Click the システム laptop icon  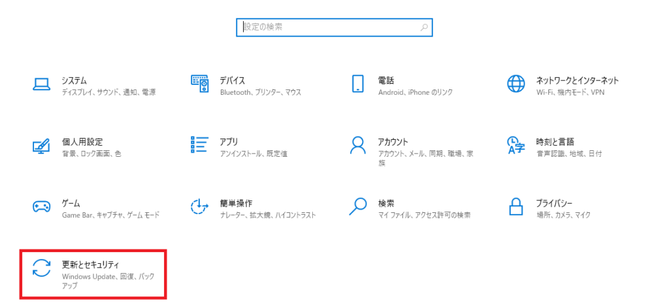point(41,84)
